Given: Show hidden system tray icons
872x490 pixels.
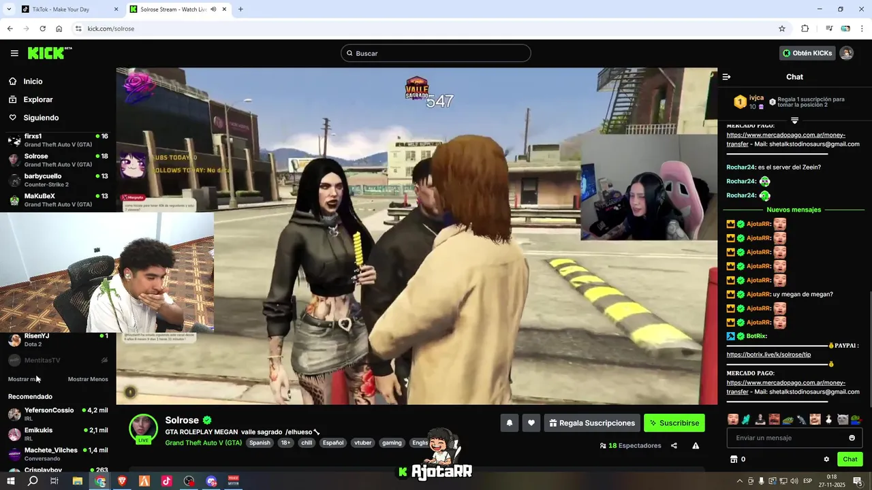Looking at the screenshot, I should pyautogui.click(x=739, y=481).
